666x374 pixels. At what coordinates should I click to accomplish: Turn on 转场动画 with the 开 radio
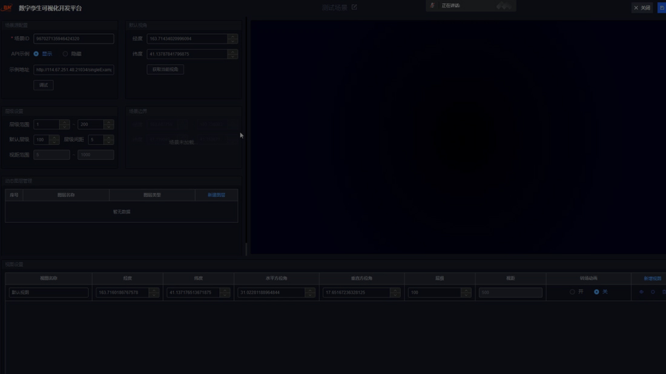[572, 292]
